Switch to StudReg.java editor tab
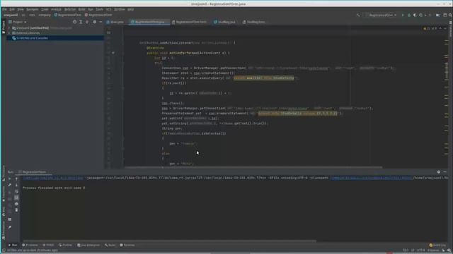The height and width of the screenshot is (254, 453). (x=224, y=22)
